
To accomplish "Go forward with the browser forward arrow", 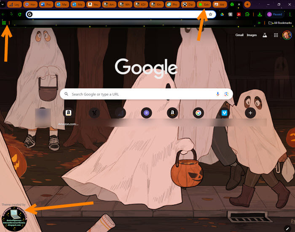I will click(11, 14).
